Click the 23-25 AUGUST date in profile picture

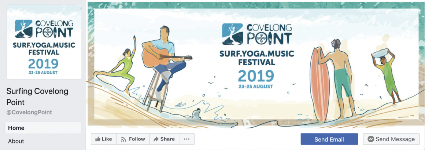[x=43, y=73]
